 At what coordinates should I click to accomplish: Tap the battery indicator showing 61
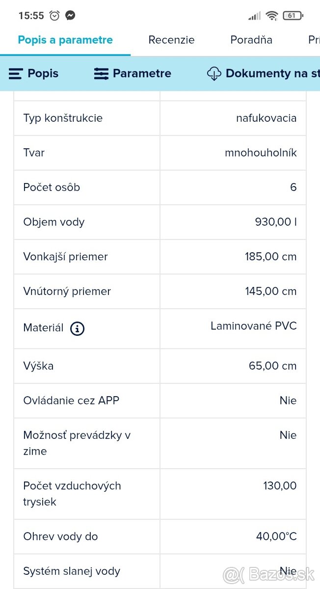(x=291, y=15)
